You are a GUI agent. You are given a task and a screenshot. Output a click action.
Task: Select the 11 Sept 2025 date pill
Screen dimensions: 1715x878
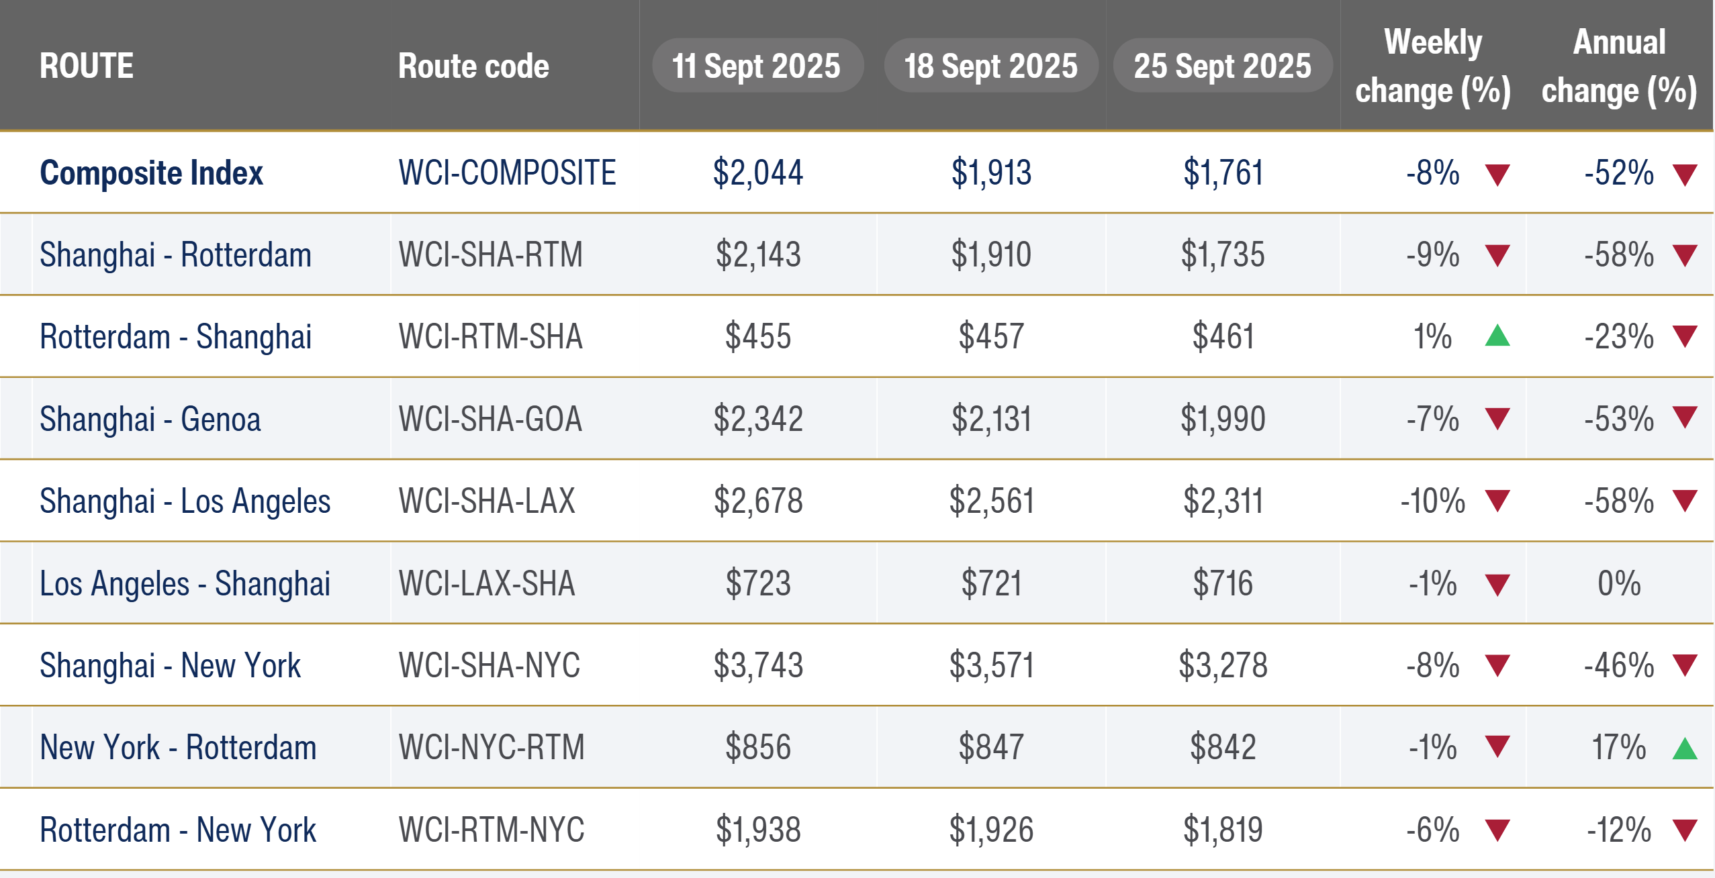point(757,66)
